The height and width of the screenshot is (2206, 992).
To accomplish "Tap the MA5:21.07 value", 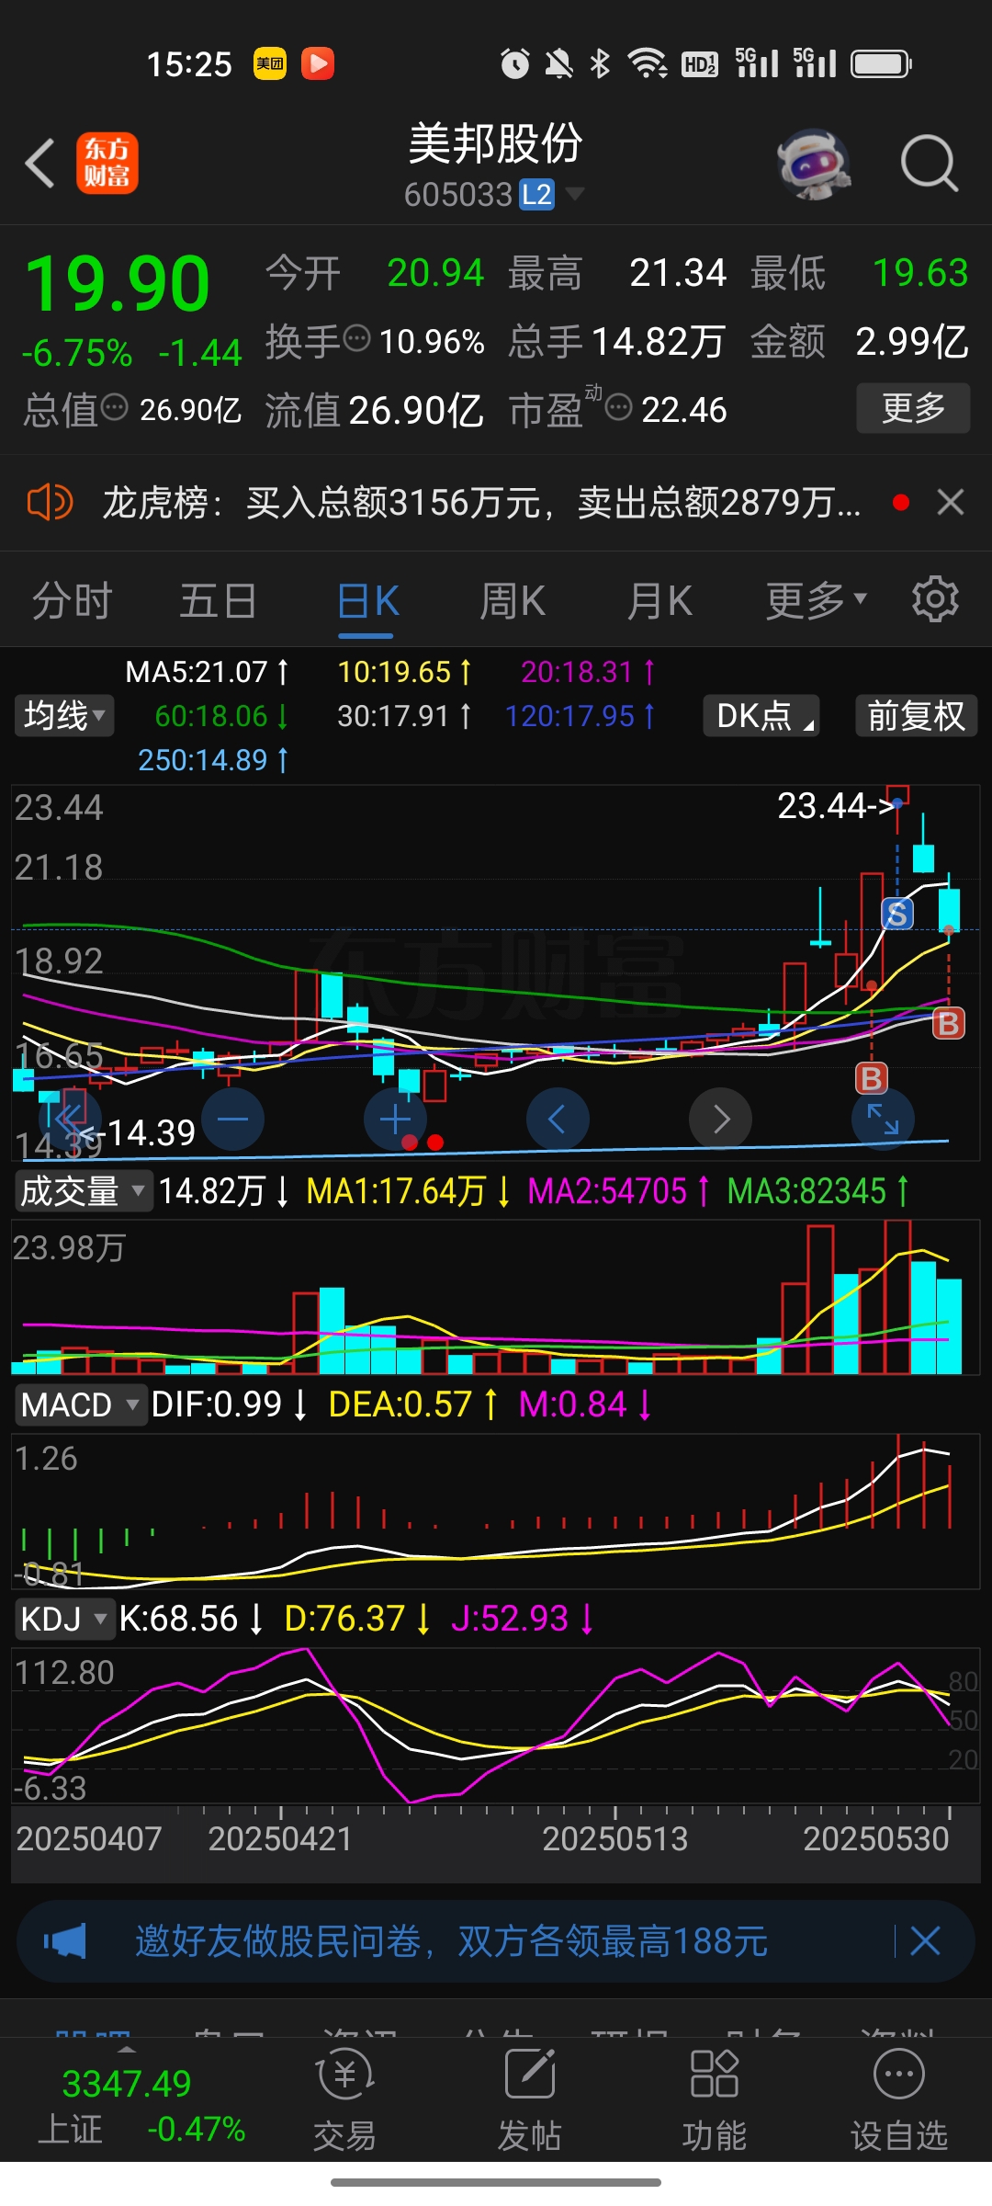I will (x=207, y=672).
